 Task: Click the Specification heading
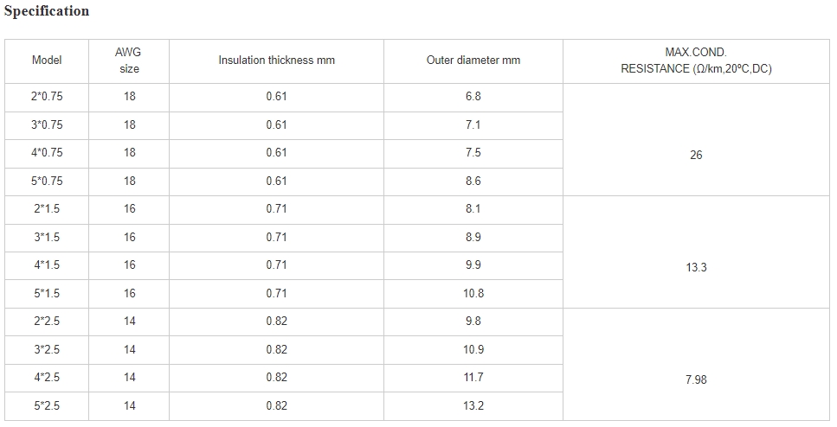47,11
